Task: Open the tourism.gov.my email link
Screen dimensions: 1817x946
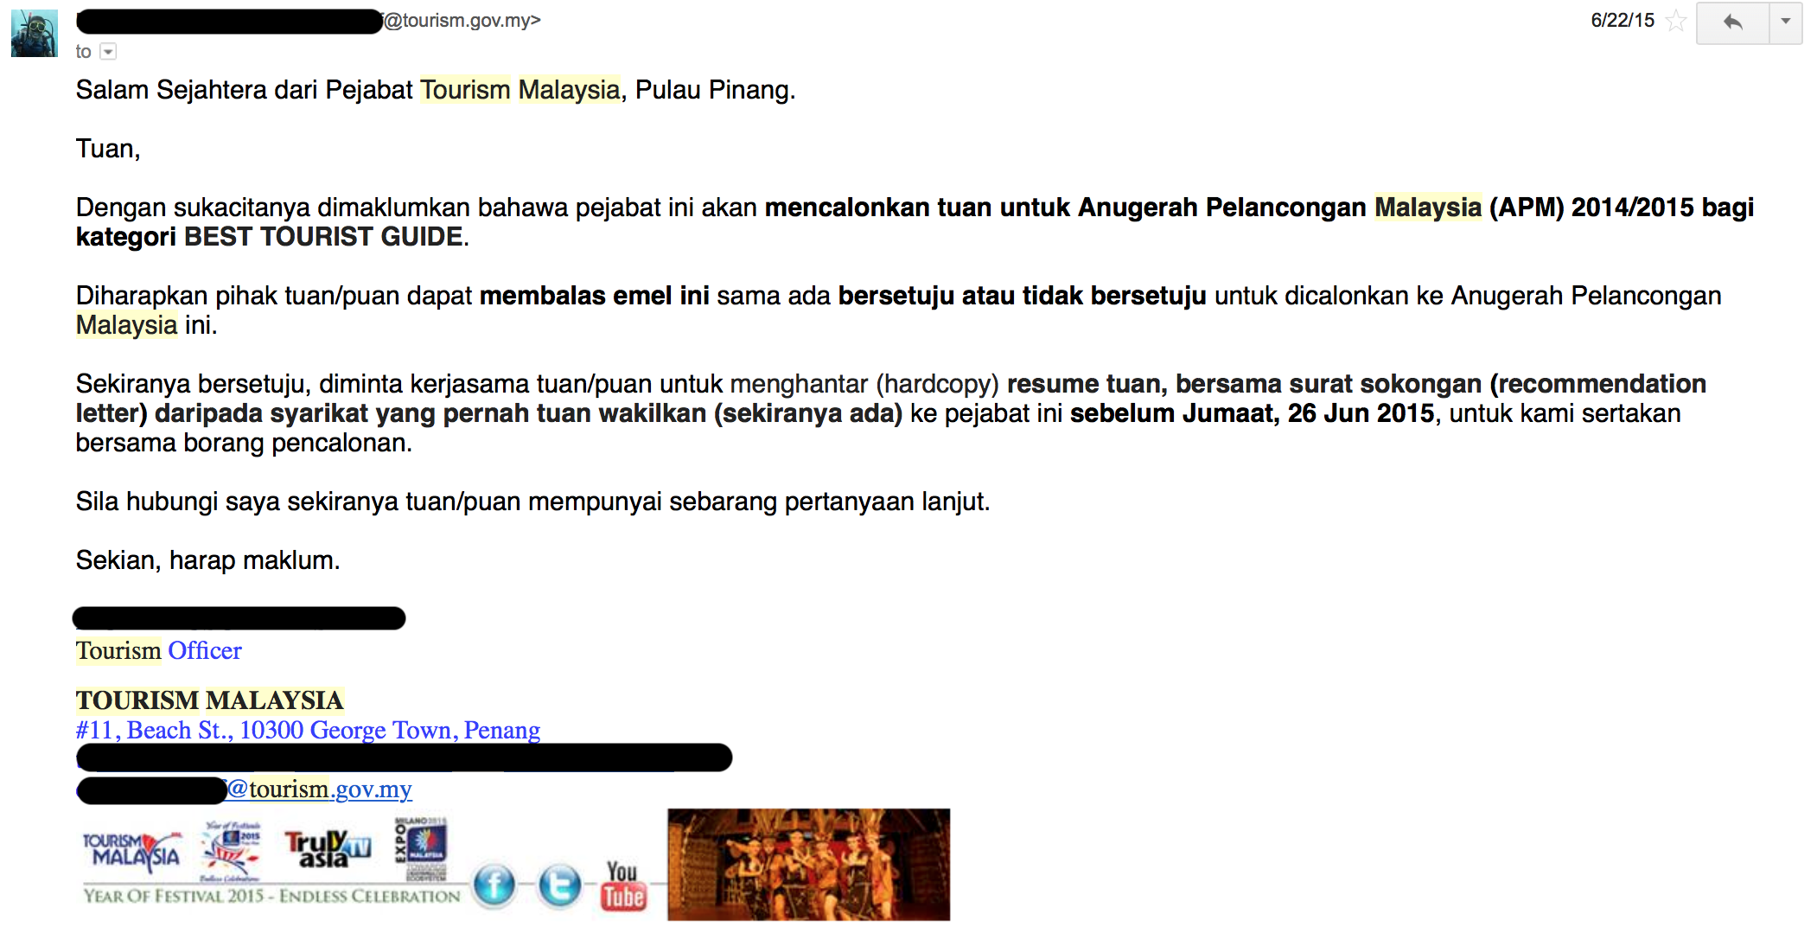Action: (x=319, y=789)
